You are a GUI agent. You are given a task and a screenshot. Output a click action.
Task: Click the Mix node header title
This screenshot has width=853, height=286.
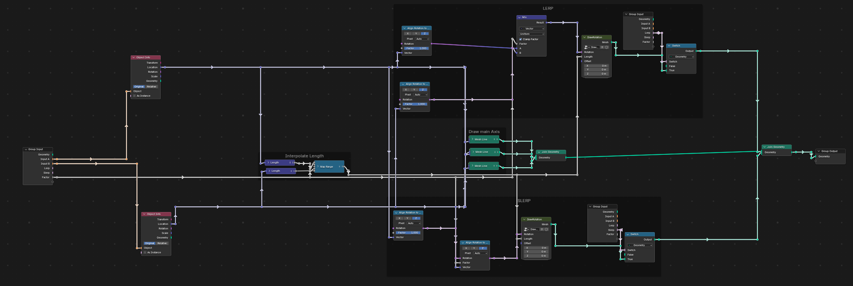click(x=524, y=17)
